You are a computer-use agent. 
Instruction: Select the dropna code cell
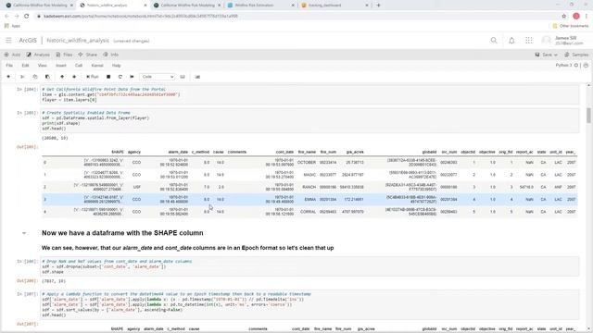pos(309,266)
